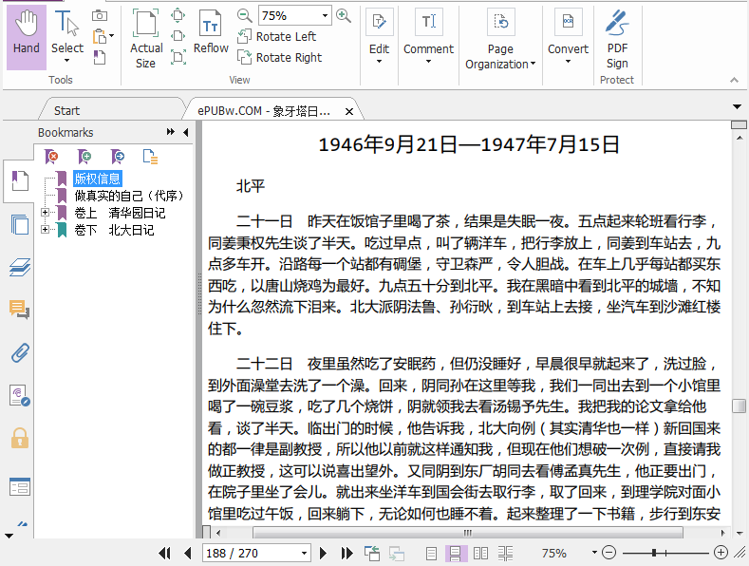Screen dimensions: 749x566
Task: Click the zoom in magnifier icon
Action: pyautogui.click(x=344, y=15)
